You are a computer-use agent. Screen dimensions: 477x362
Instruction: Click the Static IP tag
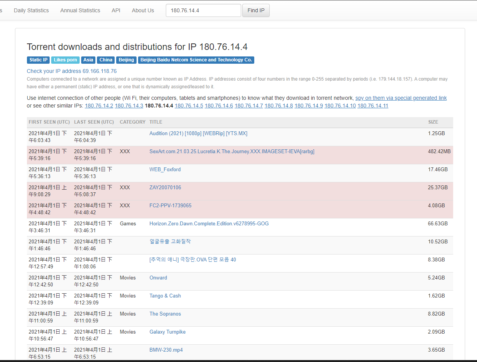pyautogui.click(x=38, y=60)
